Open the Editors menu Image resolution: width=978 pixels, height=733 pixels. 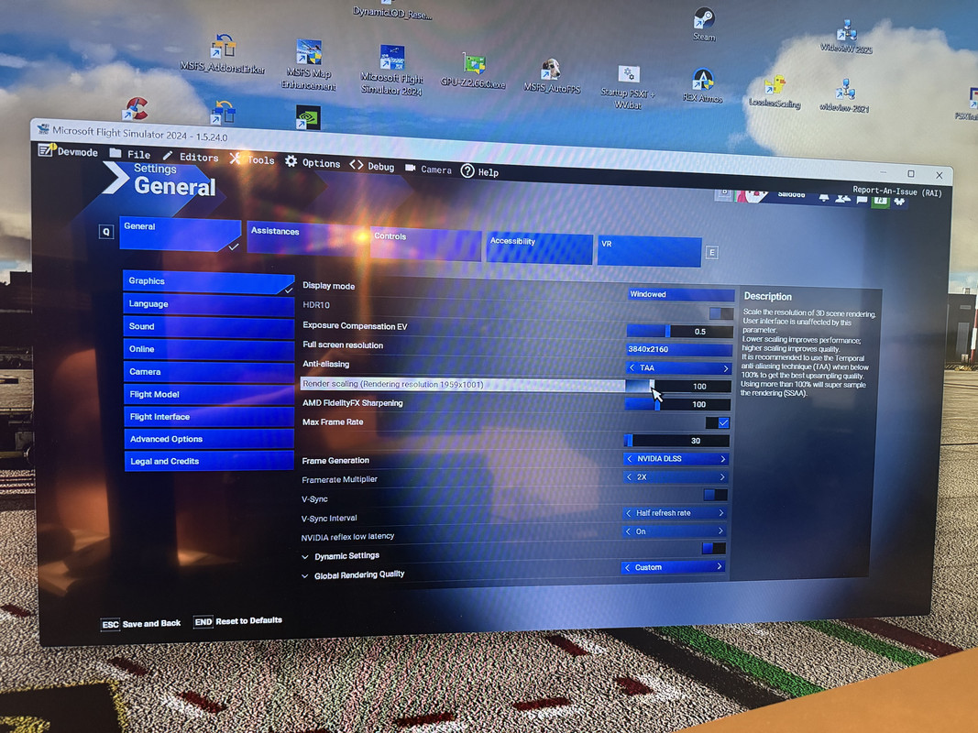[191, 157]
